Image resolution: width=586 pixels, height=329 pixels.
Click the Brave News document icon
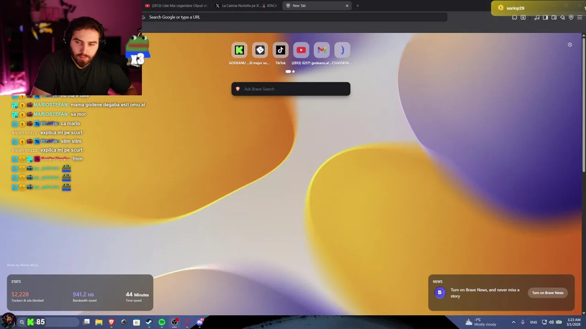(439, 292)
